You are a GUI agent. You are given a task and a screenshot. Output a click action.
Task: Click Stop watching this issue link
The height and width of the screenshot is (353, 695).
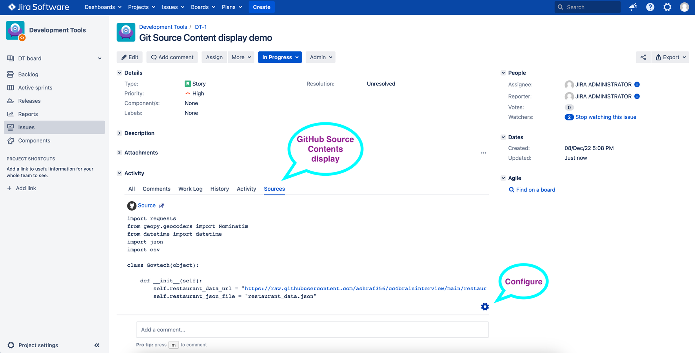coord(606,117)
